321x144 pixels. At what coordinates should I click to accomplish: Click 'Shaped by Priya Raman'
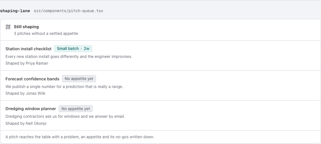click(x=27, y=63)
